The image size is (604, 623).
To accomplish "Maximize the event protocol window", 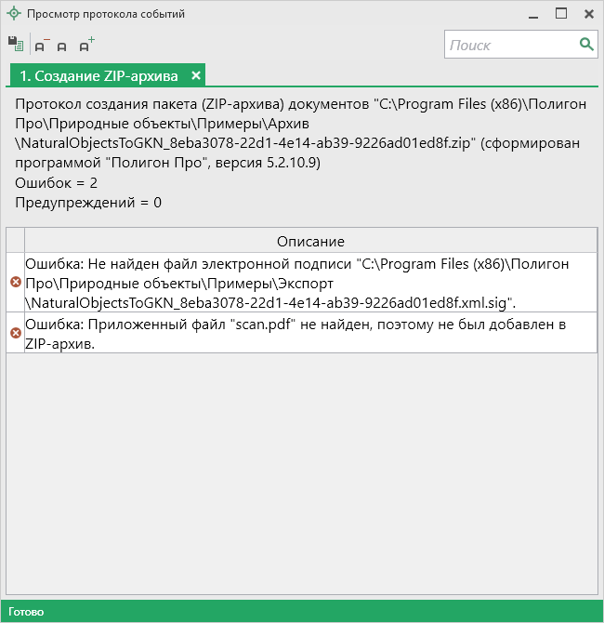I will click(561, 14).
